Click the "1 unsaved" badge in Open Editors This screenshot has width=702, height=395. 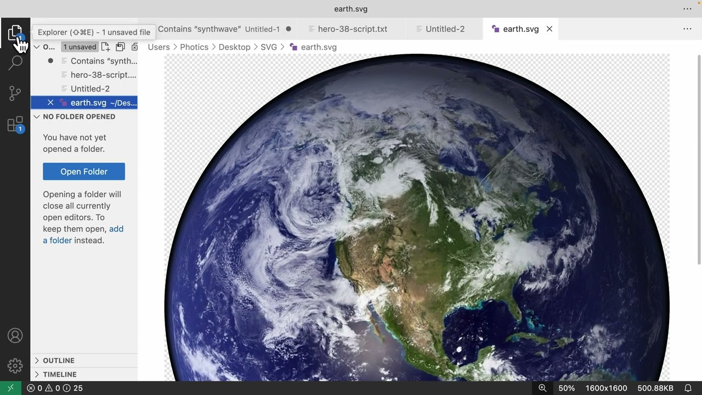coord(80,47)
